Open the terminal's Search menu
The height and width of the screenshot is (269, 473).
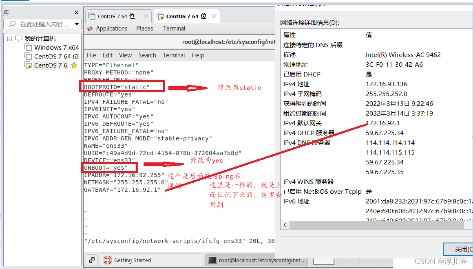[147, 55]
